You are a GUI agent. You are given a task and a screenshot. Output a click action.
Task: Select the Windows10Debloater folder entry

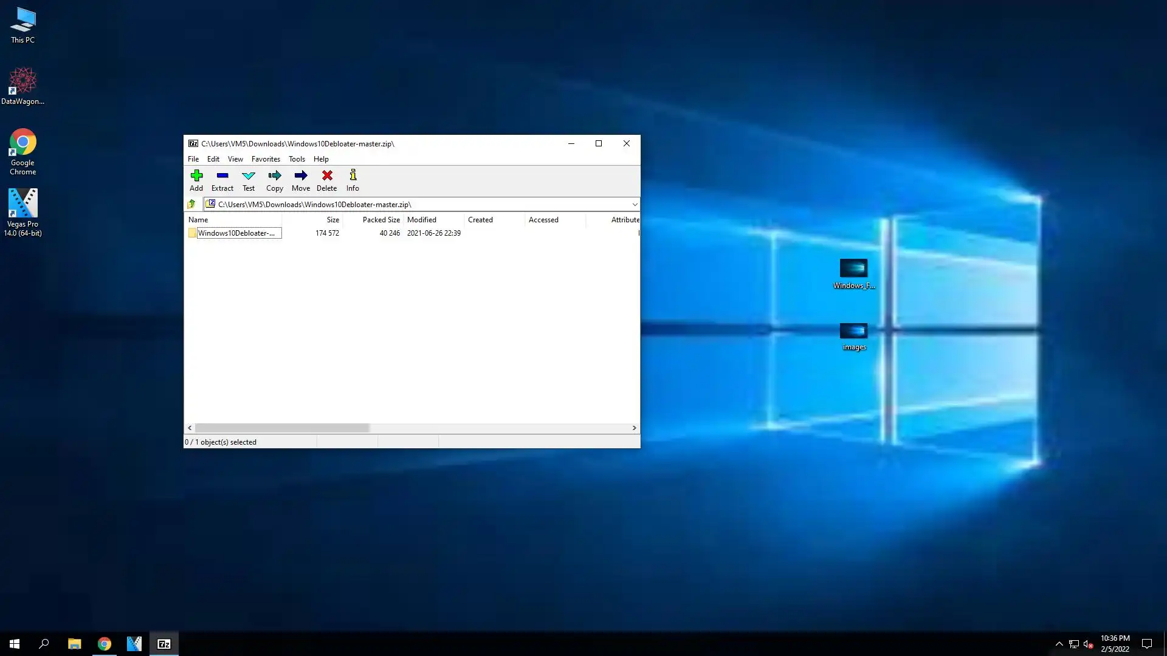coord(236,233)
